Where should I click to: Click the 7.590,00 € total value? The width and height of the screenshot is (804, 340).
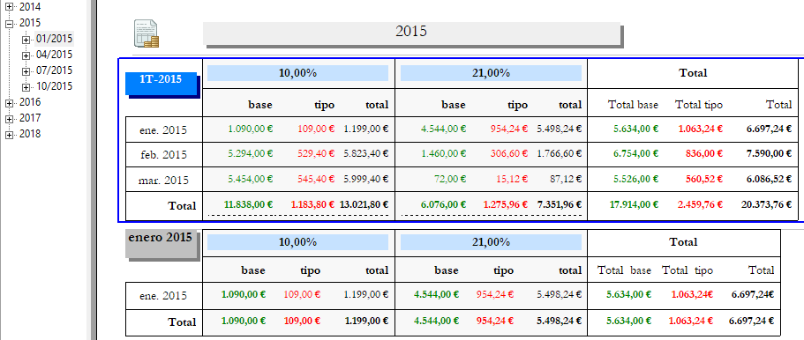770,153
